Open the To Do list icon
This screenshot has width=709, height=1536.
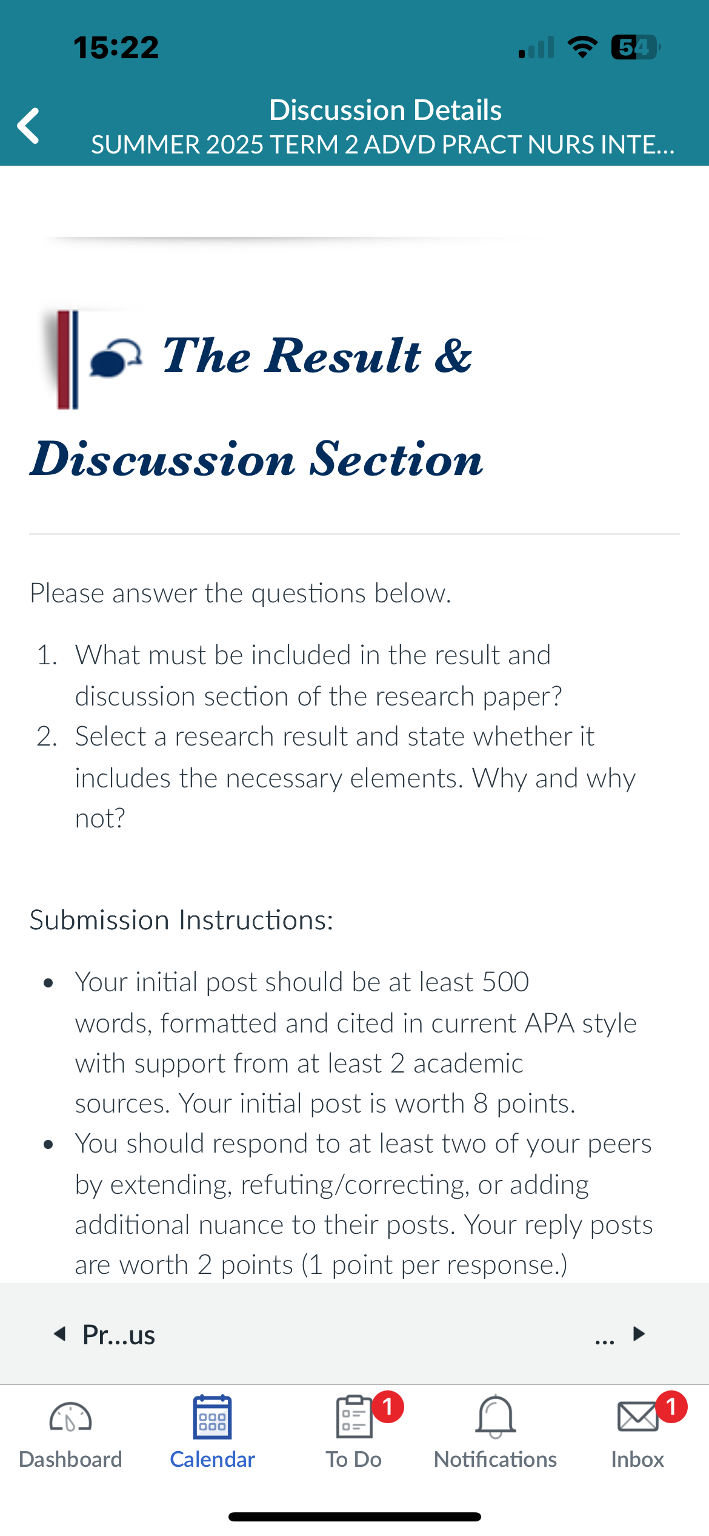pyautogui.click(x=354, y=1417)
